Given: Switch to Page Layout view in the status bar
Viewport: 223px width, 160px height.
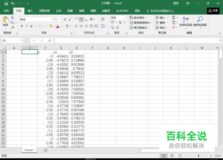Looking at the screenshot, I should pos(172,156).
